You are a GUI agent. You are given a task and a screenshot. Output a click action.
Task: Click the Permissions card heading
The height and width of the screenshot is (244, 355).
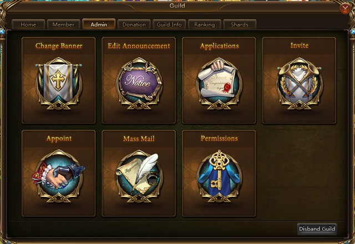coord(219,138)
